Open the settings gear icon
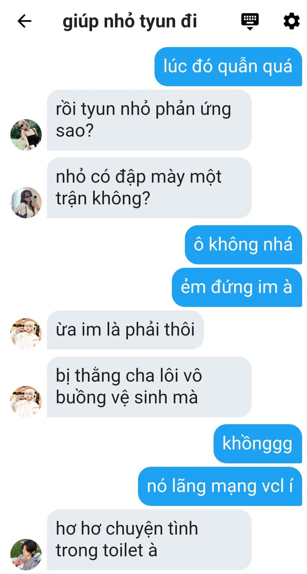The height and width of the screenshot is (574, 307). click(291, 21)
